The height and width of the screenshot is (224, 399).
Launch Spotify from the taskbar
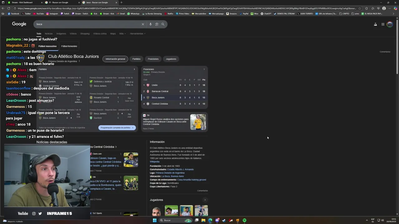244,220
